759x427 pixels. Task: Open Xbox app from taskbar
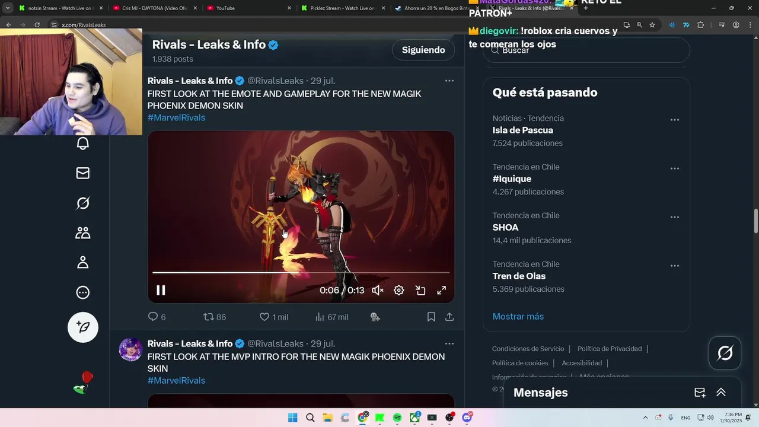414,418
